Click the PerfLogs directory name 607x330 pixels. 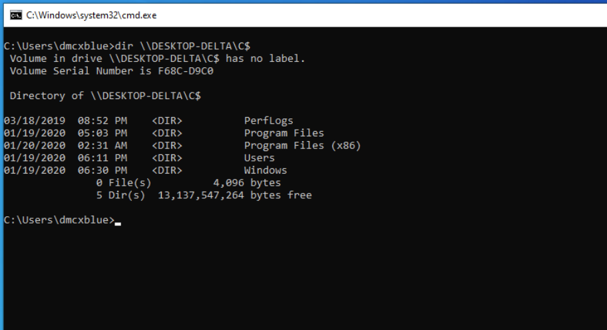(268, 120)
